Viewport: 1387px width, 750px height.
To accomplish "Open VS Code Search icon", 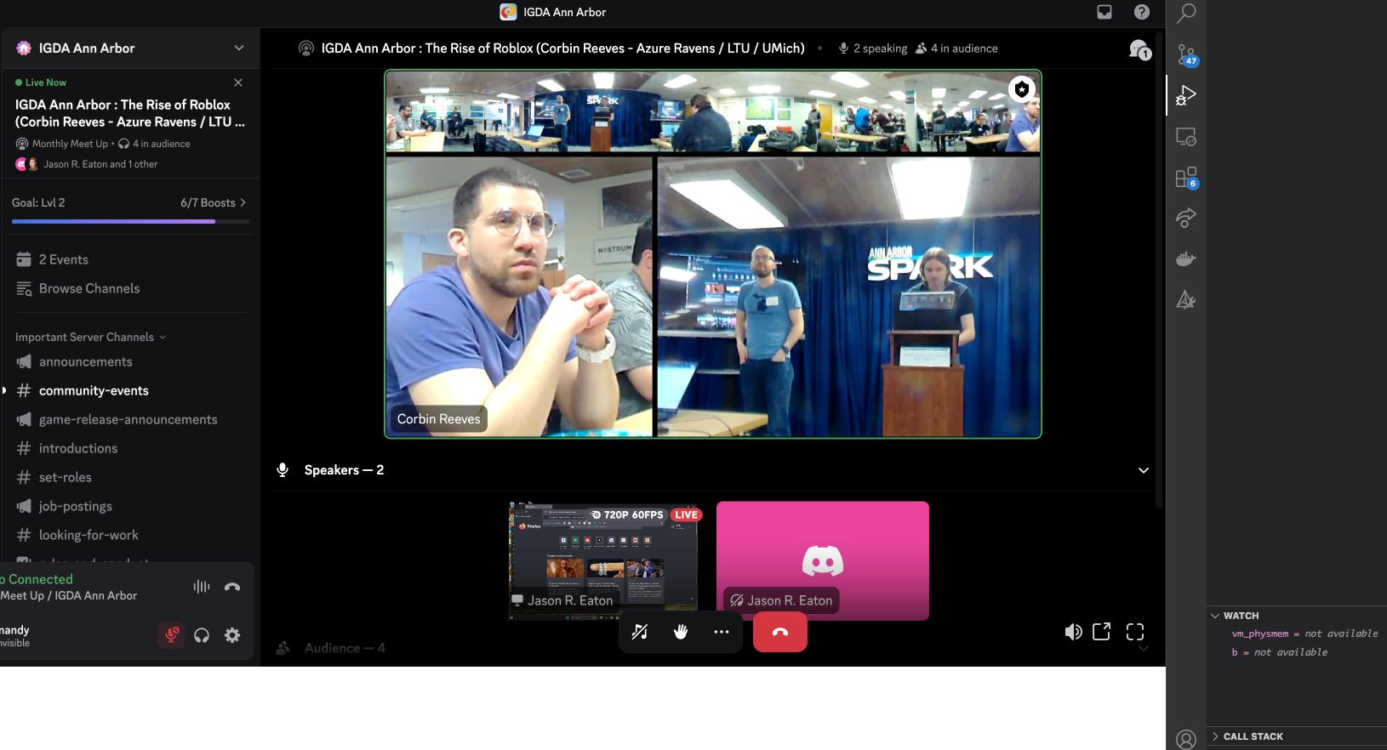I will (x=1186, y=13).
